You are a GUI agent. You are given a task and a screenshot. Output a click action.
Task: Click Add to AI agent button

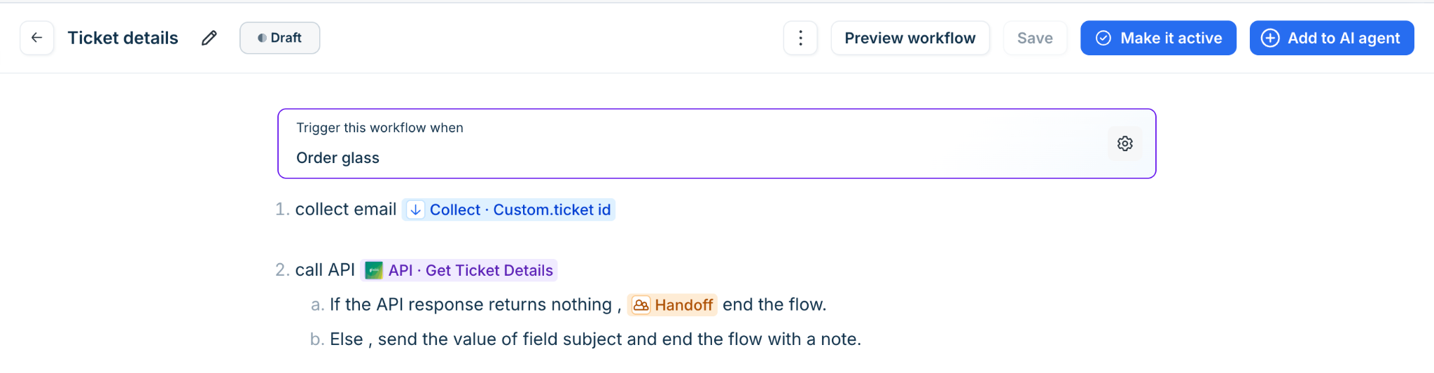[1332, 38]
